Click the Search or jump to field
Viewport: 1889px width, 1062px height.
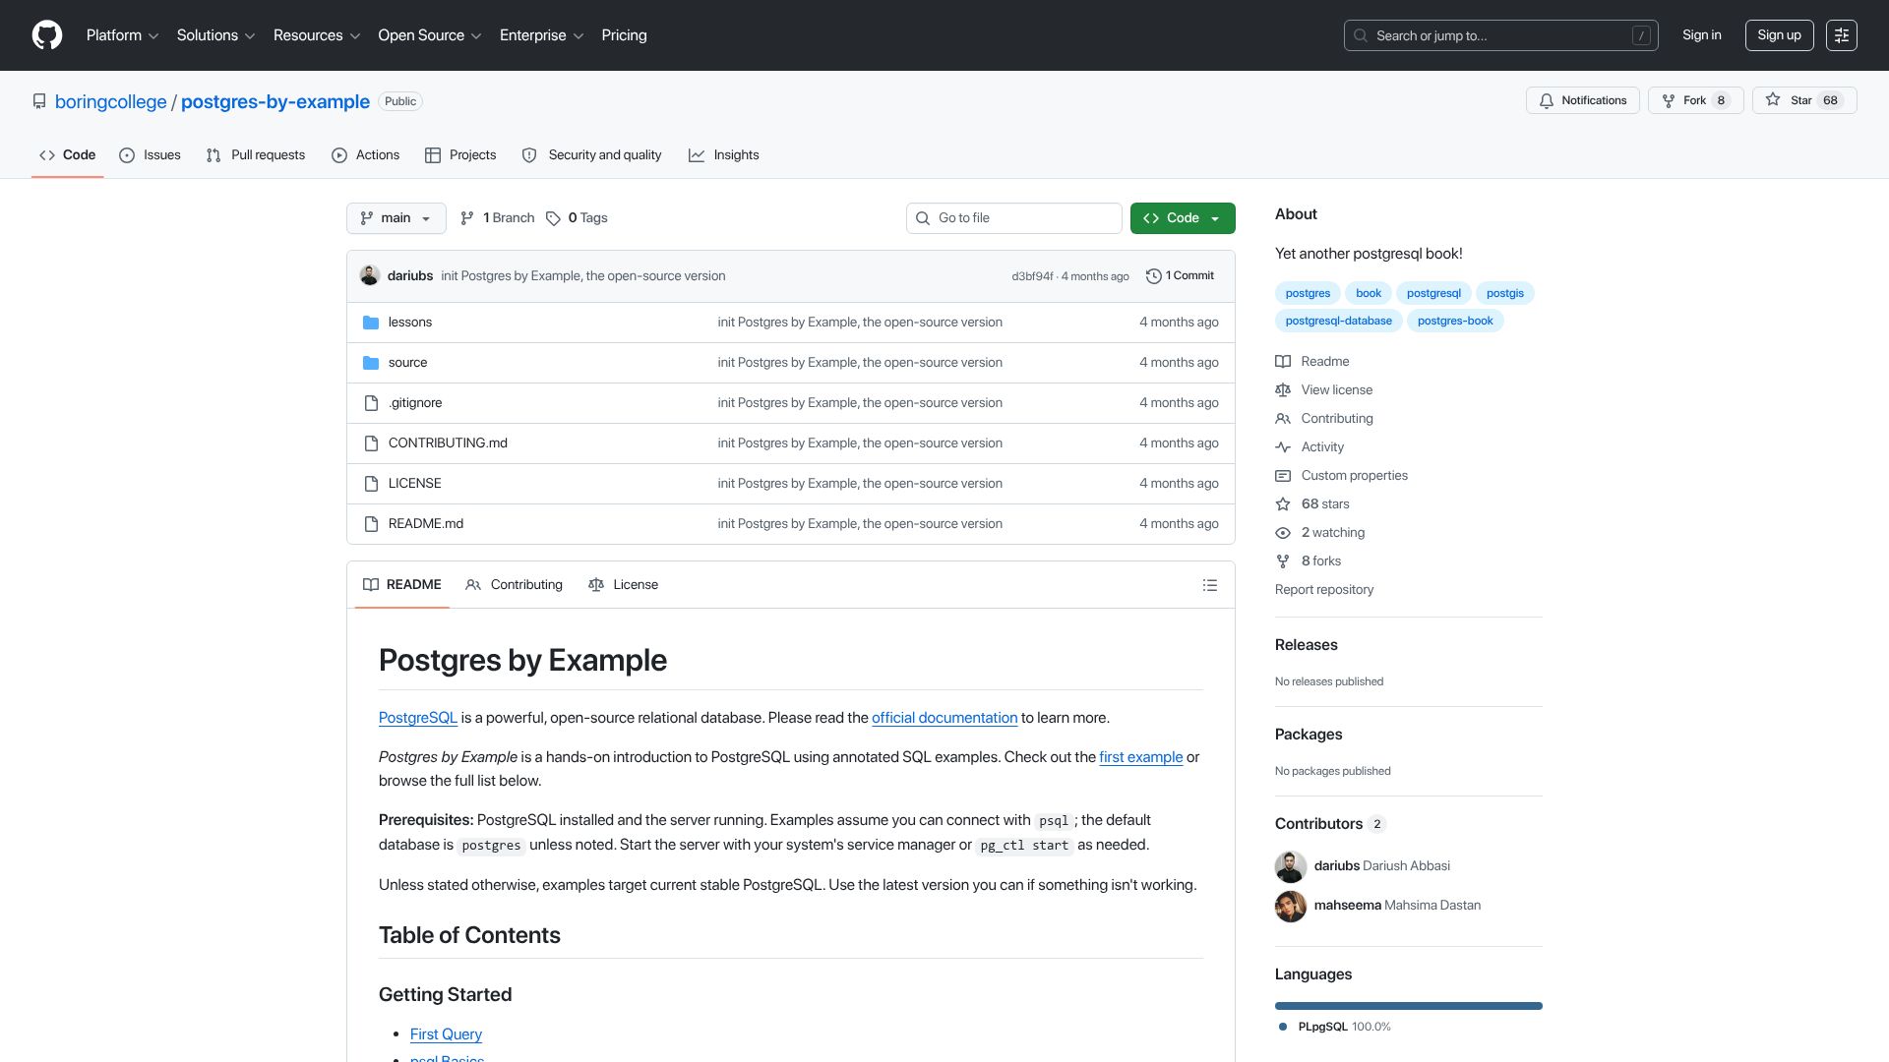coord(1500,35)
